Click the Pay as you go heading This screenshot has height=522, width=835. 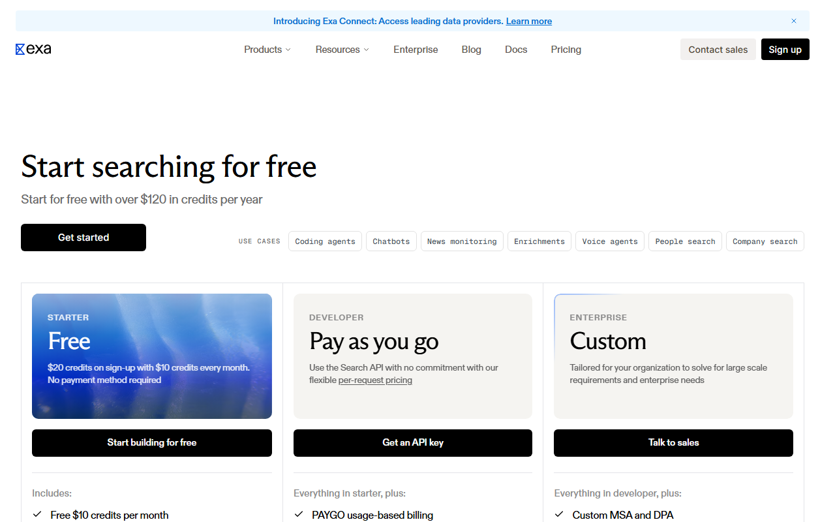click(x=374, y=341)
